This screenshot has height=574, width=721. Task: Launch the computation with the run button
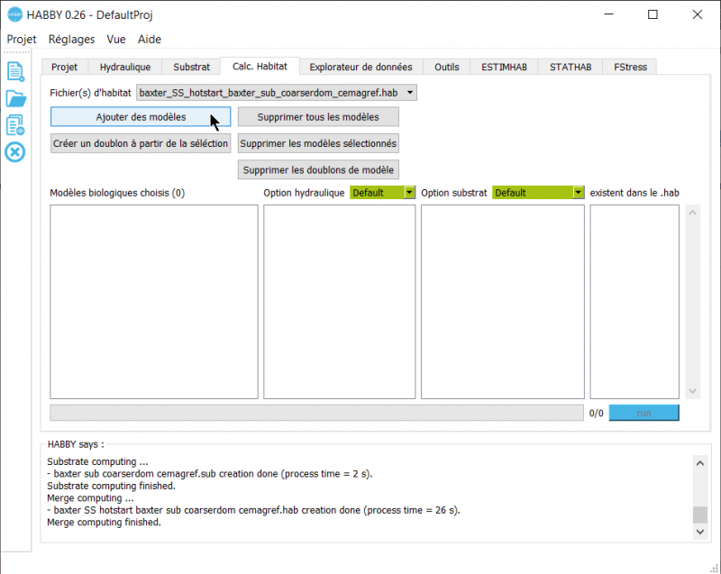pos(643,412)
